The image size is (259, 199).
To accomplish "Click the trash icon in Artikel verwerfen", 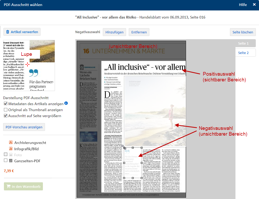I will tap(8, 32).
